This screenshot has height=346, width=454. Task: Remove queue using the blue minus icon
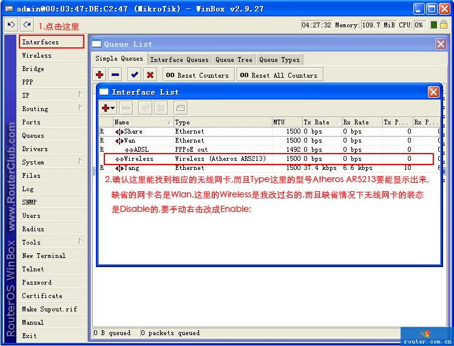click(115, 75)
